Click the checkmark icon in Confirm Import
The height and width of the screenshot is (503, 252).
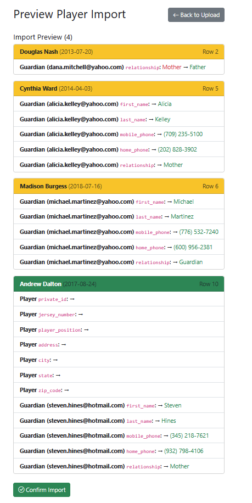(x=21, y=490)
